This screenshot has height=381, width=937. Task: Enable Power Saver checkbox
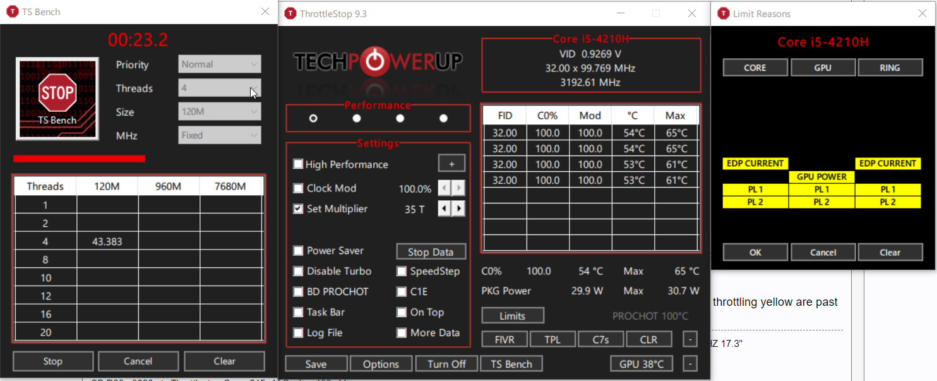(x=298, y=251)
